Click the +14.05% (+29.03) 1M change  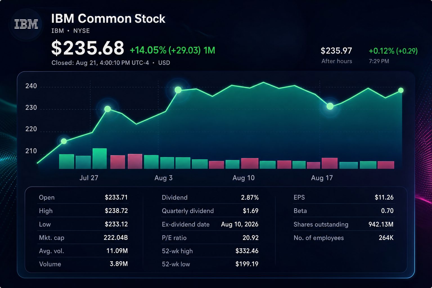[x=172, y=50]
